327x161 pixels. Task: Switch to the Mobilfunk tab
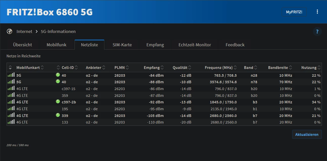[57, 45]
